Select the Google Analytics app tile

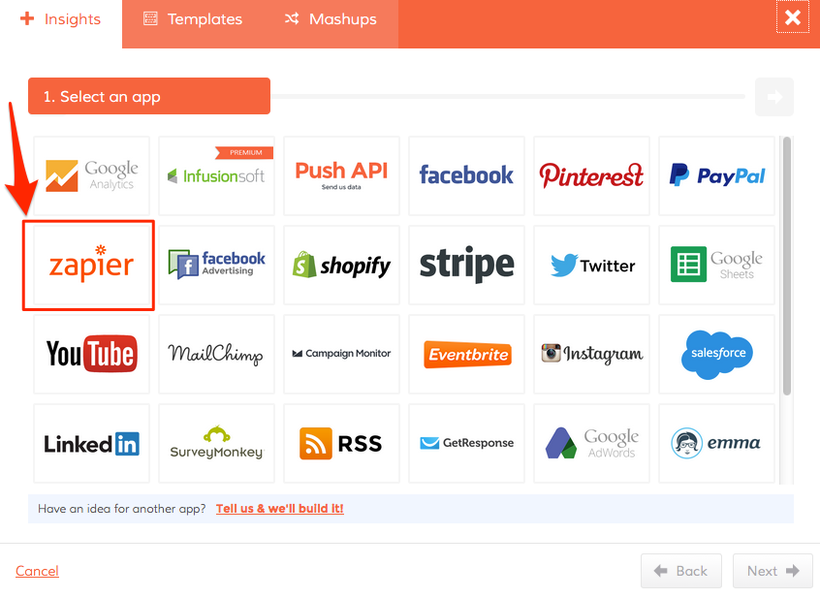click(91, 175)
